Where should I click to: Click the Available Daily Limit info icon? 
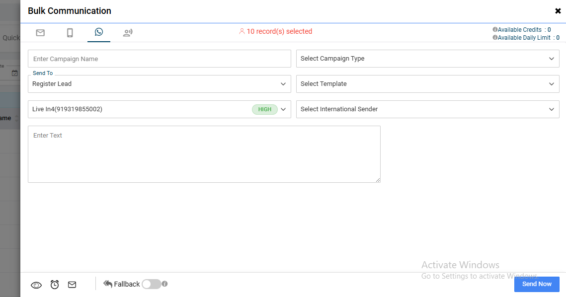pos(495,38)
